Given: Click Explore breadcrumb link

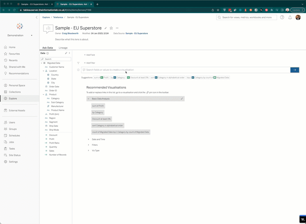Looking at the screenshot, I should coord(46,17).
